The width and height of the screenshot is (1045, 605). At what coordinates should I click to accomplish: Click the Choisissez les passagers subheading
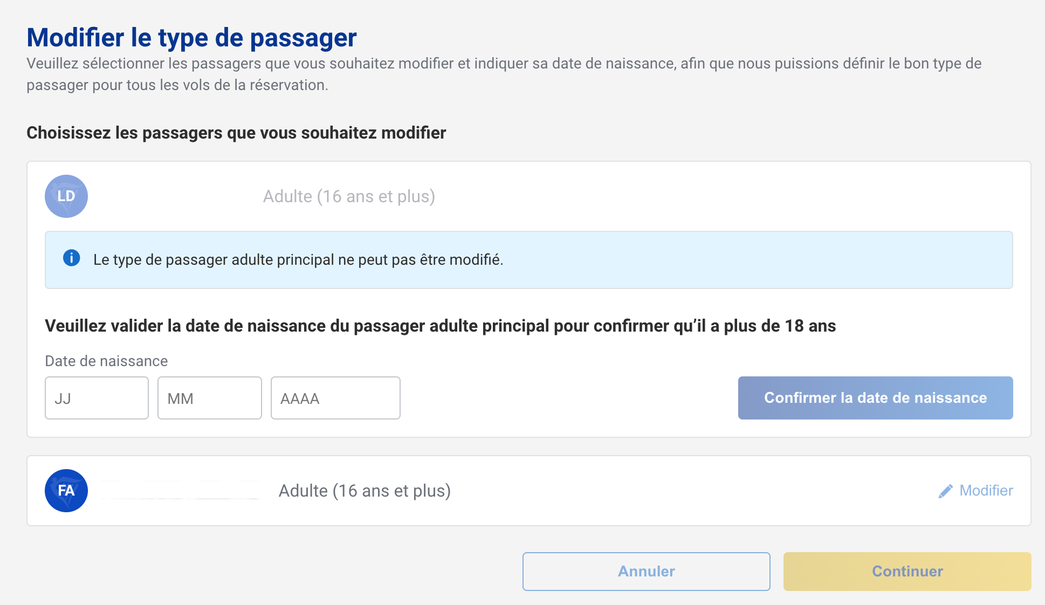coord(236,133)
